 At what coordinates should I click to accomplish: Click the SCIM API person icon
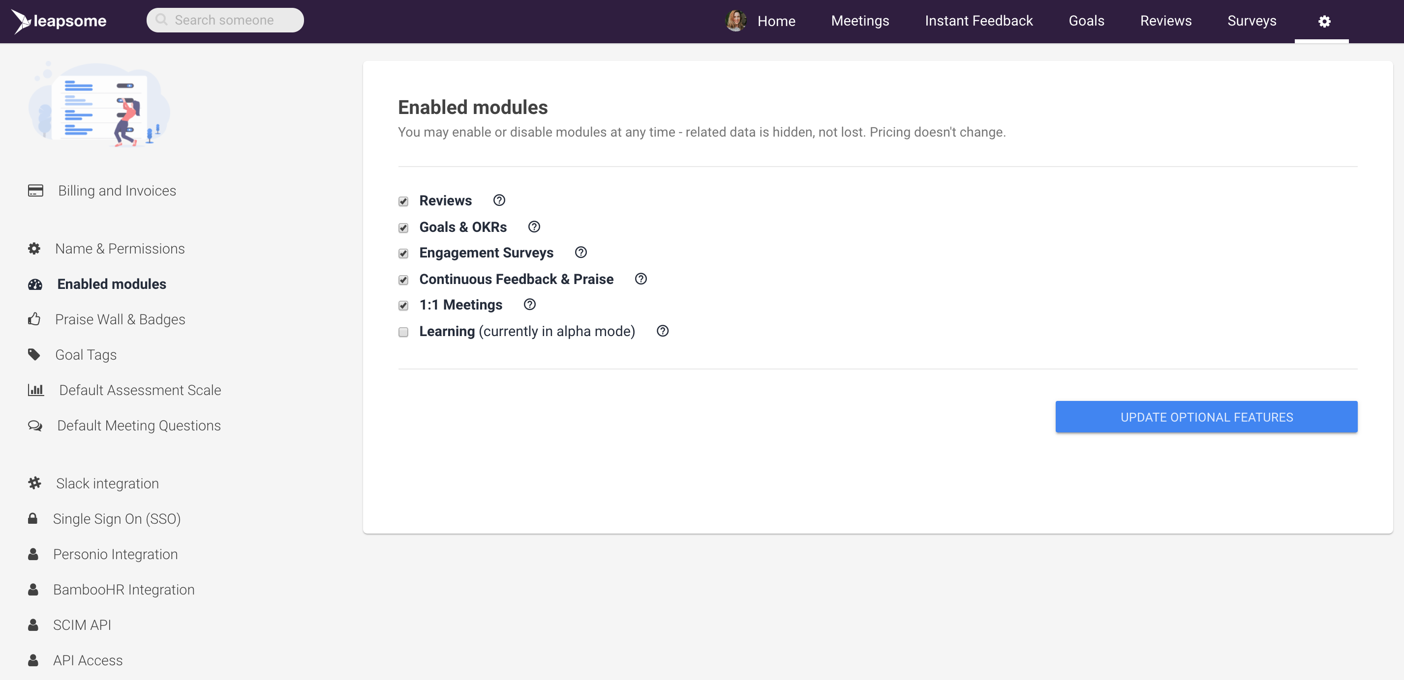click(x=32, y=624)
